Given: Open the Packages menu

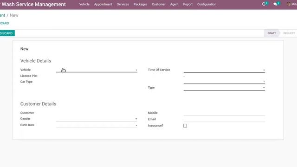Looking at the screenshot, I should point(140,4).
